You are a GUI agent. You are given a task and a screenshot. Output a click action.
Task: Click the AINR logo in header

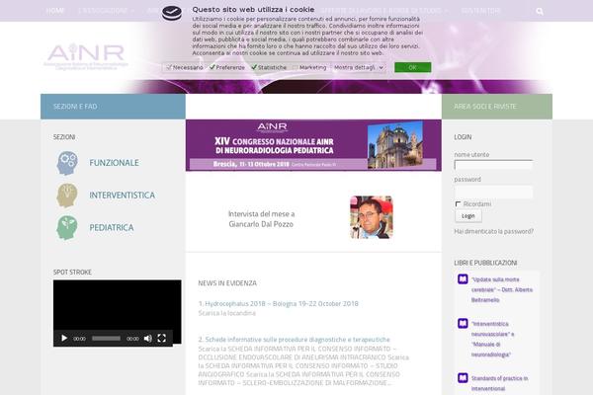tap(86, 56)
